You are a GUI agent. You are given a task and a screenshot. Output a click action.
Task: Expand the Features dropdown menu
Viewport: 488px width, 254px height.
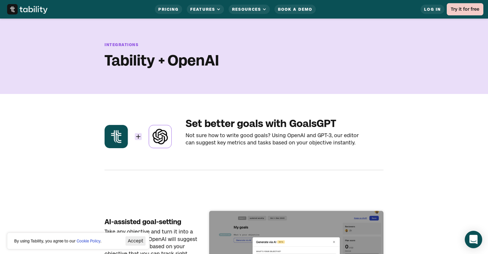[x=205, y=9]
